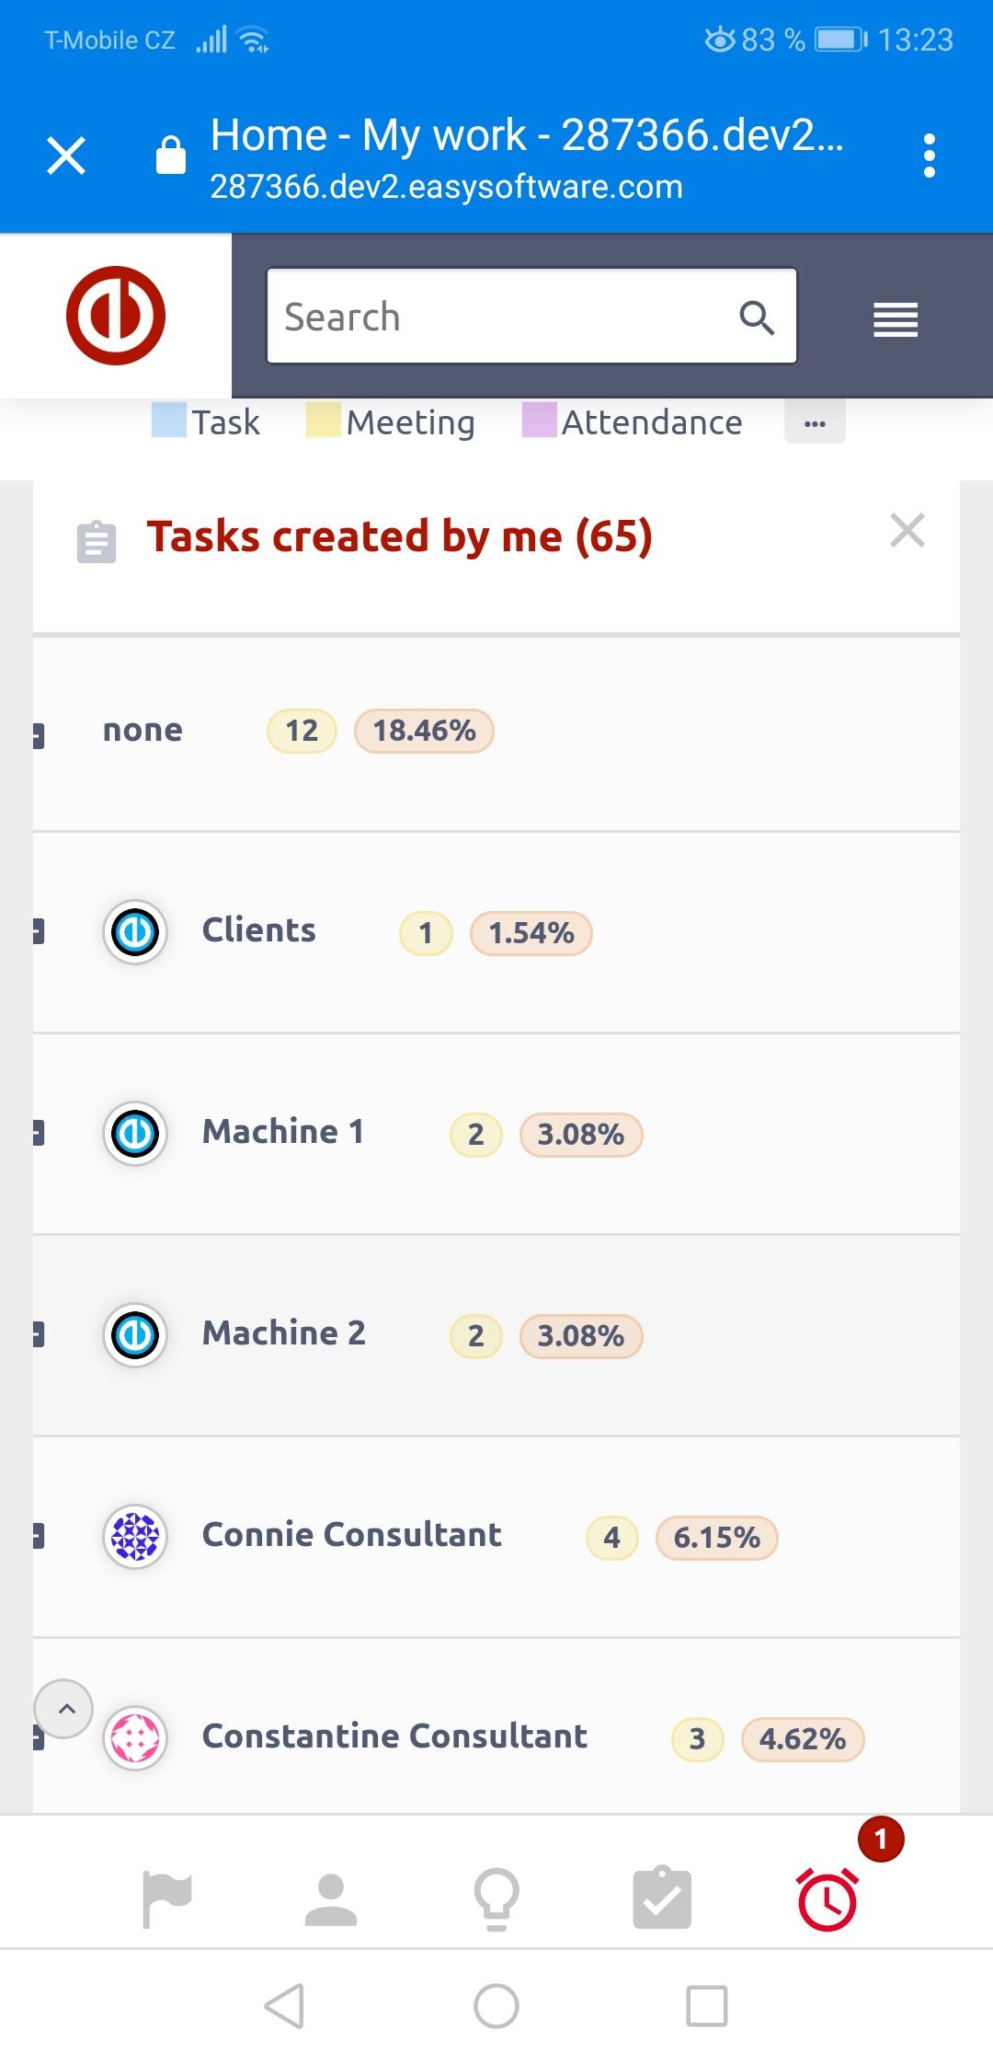Click the scroll-to-top chevron button
This screenshot has width=993, height=2065.
[x=63, y=1709]
